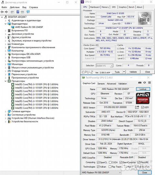Click the Validate button in CPU-Z
The height and width of the screenshot is (175, 155).
[133, 72]
